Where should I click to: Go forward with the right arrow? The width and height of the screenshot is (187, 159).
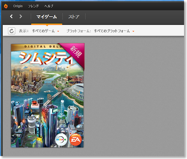tap(21, 16)
